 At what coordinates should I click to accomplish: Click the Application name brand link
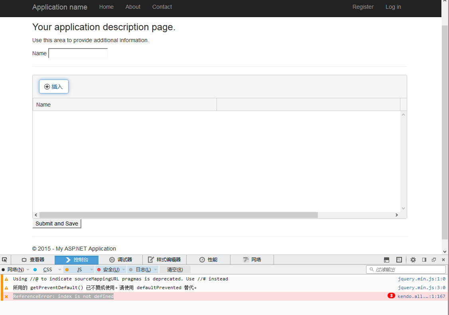point(59,7)
